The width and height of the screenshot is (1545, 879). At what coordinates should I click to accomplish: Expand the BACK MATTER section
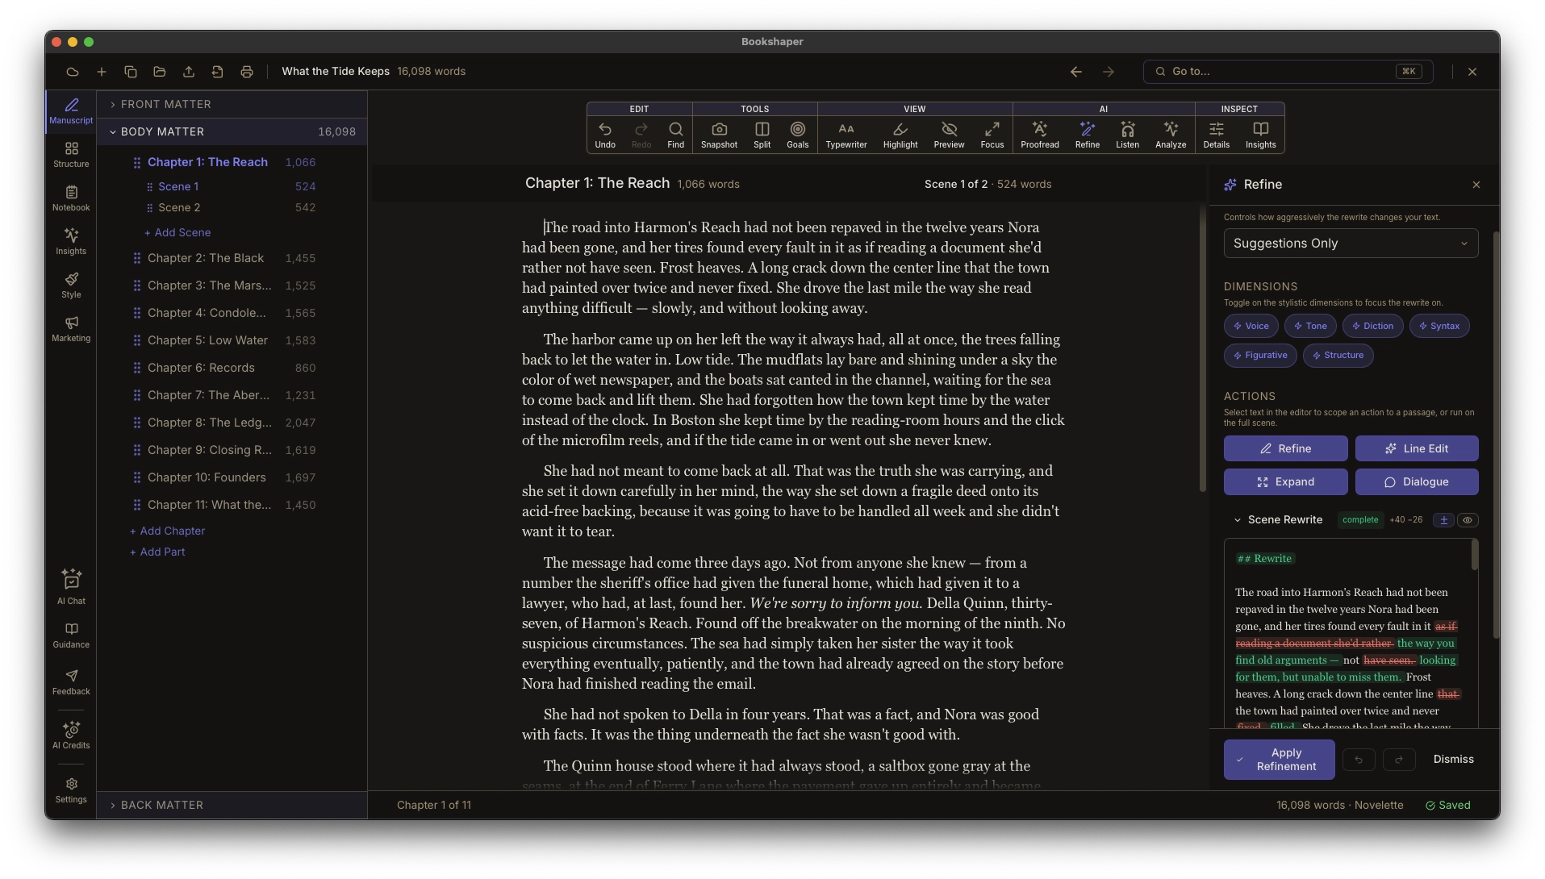(x=232, y=805)
